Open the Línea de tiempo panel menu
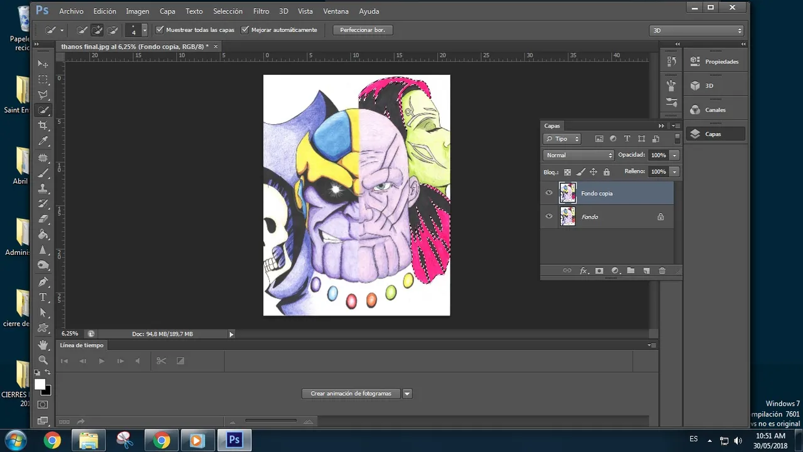 click(x=652, y=345)
